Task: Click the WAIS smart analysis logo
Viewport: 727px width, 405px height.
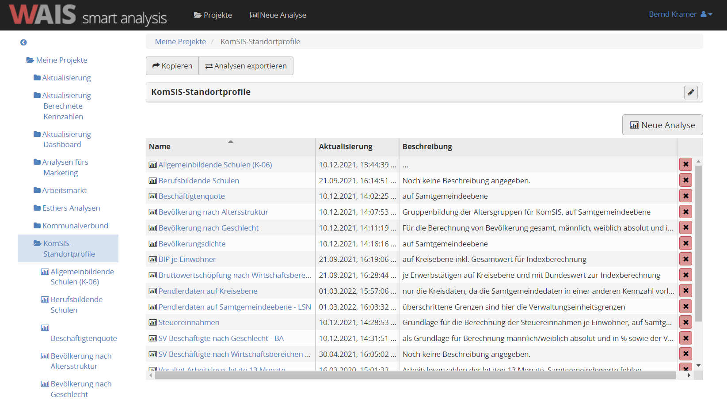Action: [88, 15]
